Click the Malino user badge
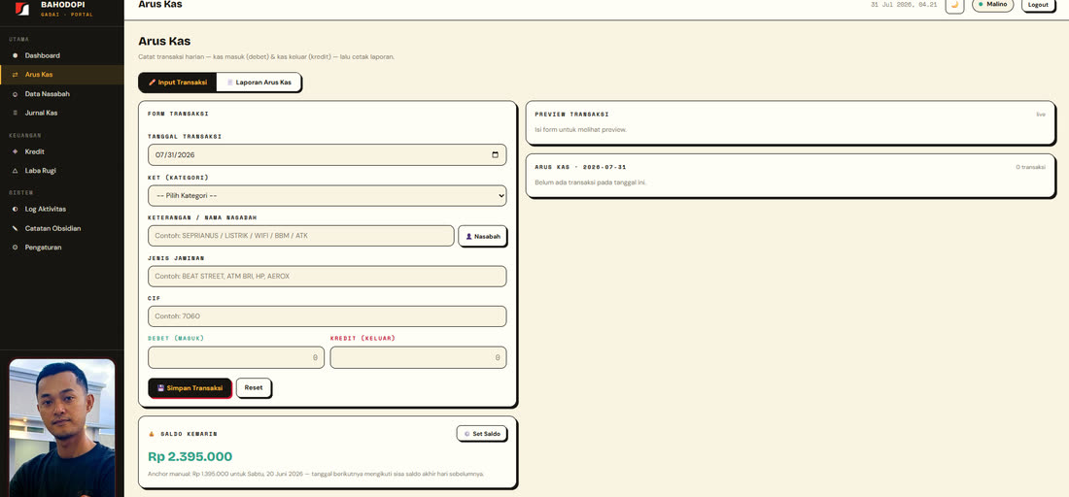Screen dimensions: 1069x497 point(992,5)
